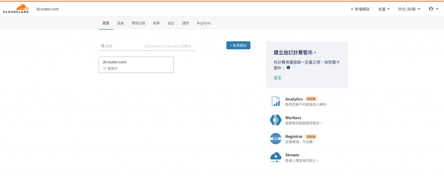Viewport: 444px width, 186px height.
Task: Switch to the 通知 tab
Action: [x=186, y=23]
